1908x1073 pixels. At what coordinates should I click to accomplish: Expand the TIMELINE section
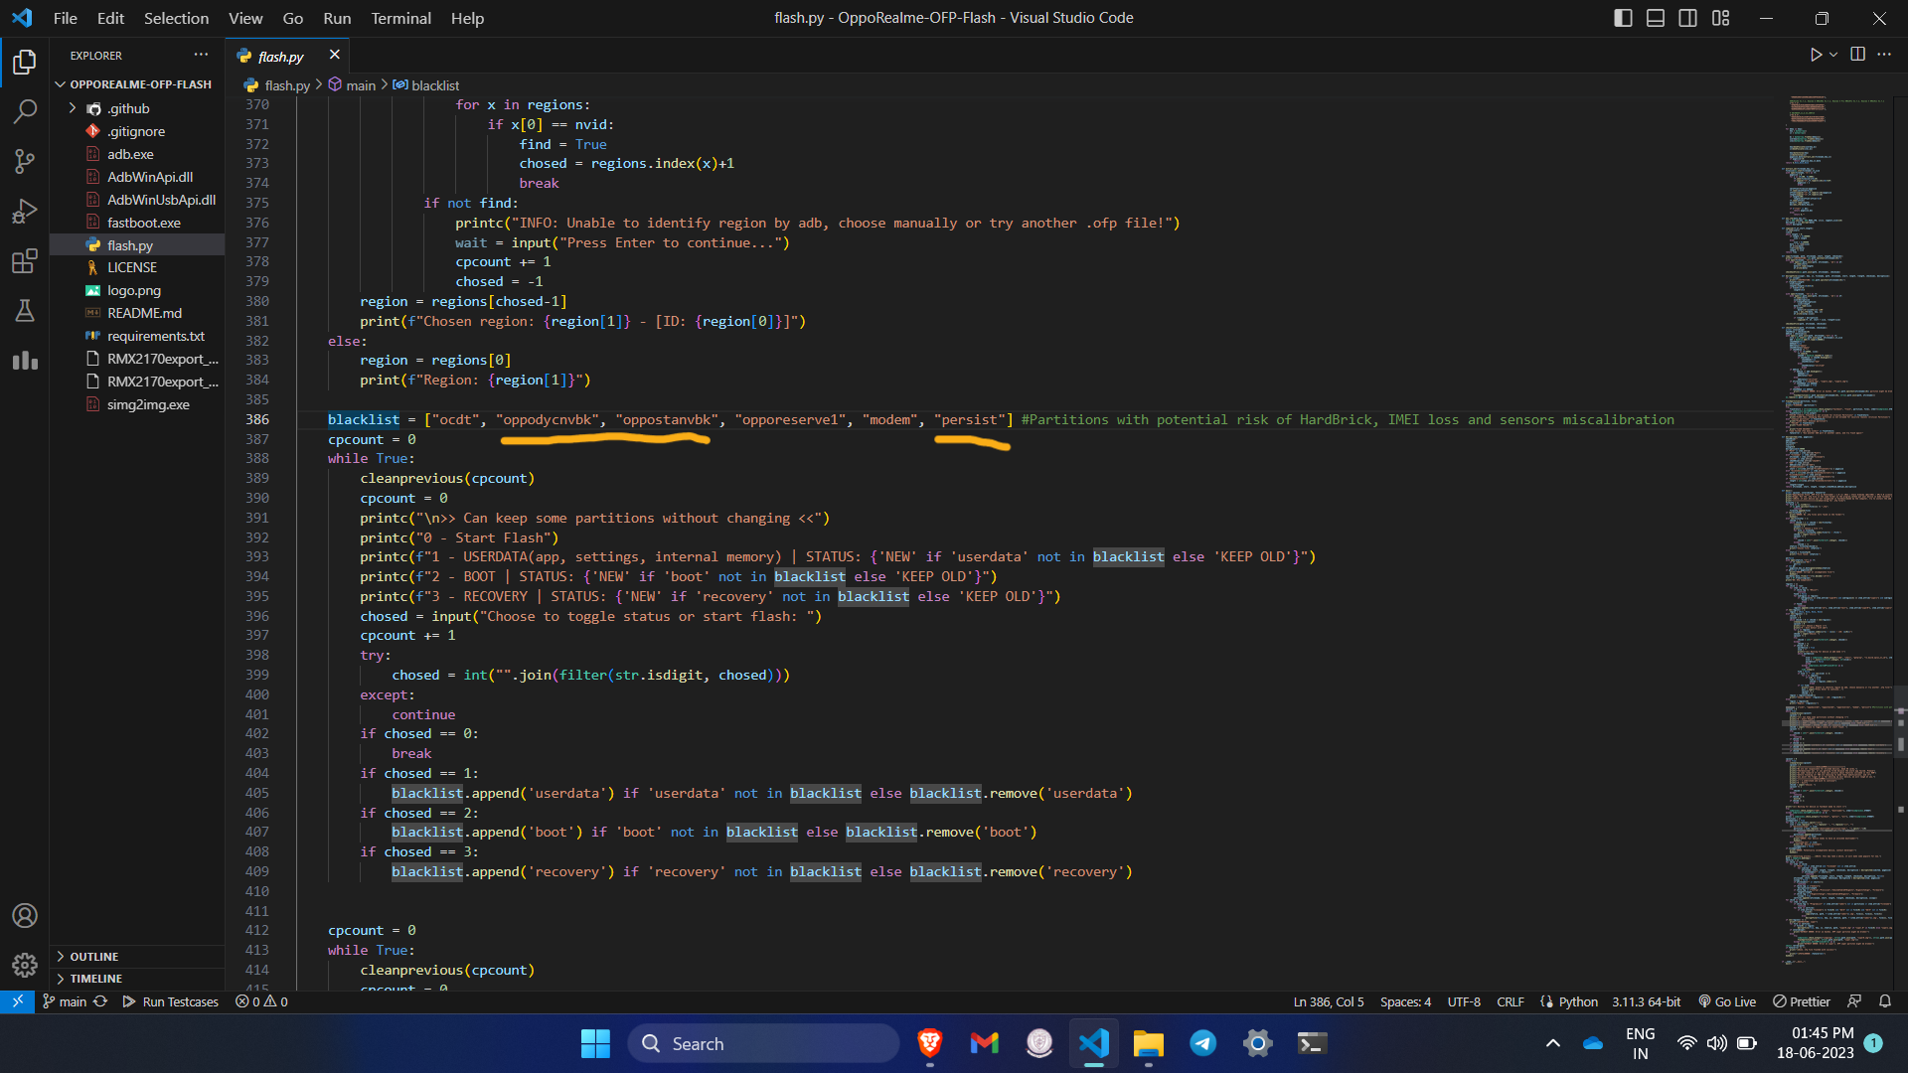point(95,979)
